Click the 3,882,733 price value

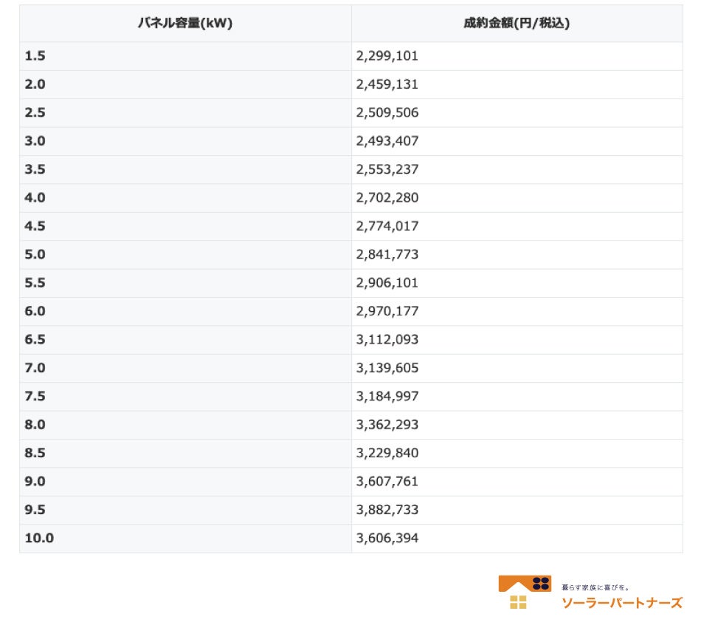click(x=387, y=510)
